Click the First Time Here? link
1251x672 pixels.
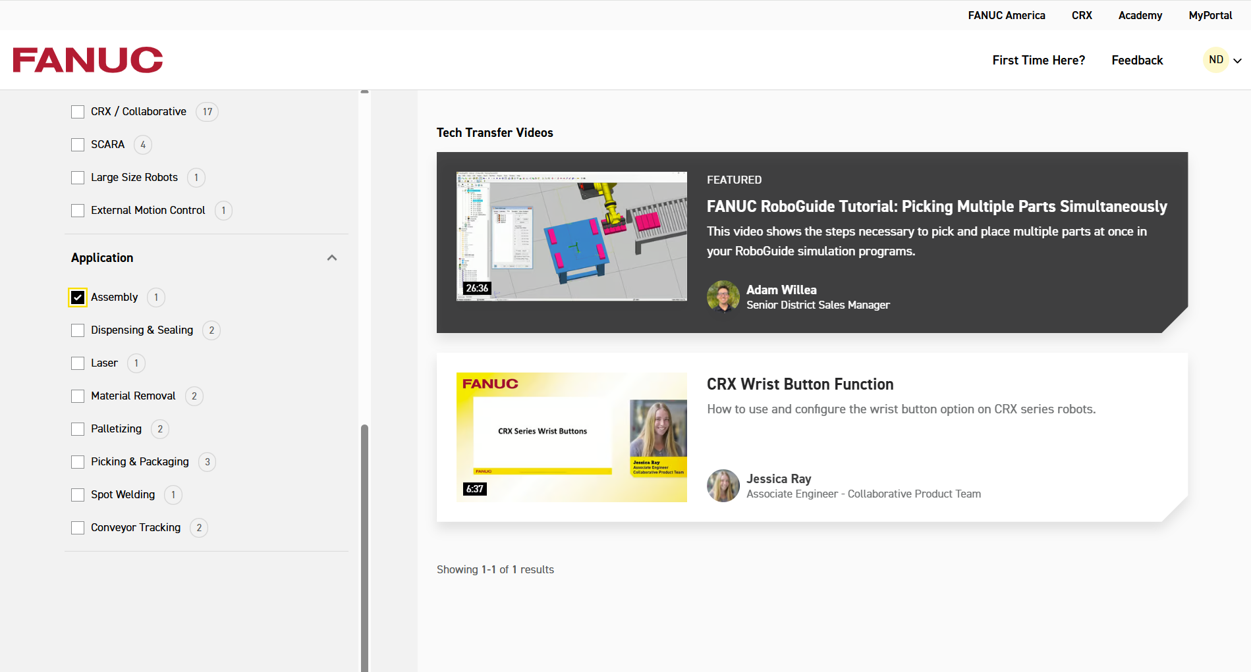[1038, 60]
